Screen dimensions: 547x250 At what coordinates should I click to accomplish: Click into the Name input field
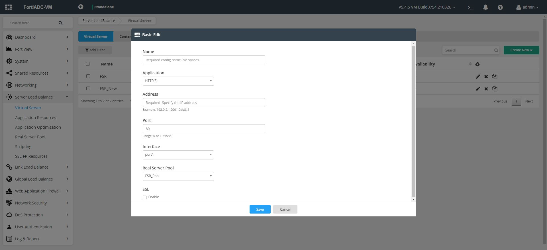click(204, 60)
